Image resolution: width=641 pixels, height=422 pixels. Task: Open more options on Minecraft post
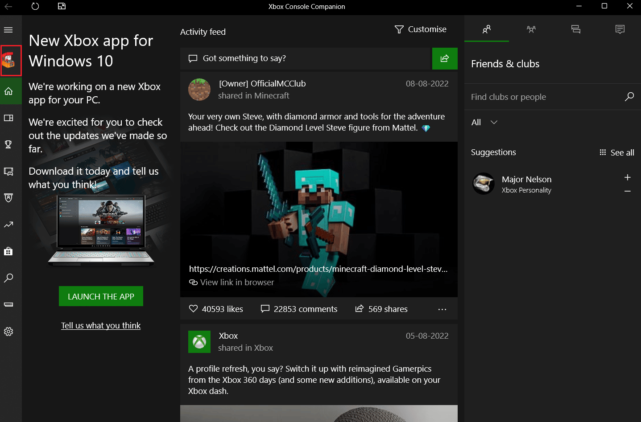442,309
